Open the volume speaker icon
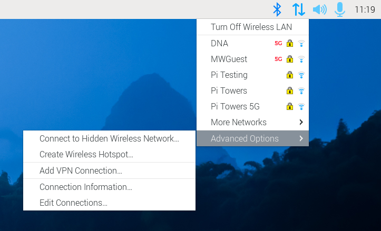 319,9
